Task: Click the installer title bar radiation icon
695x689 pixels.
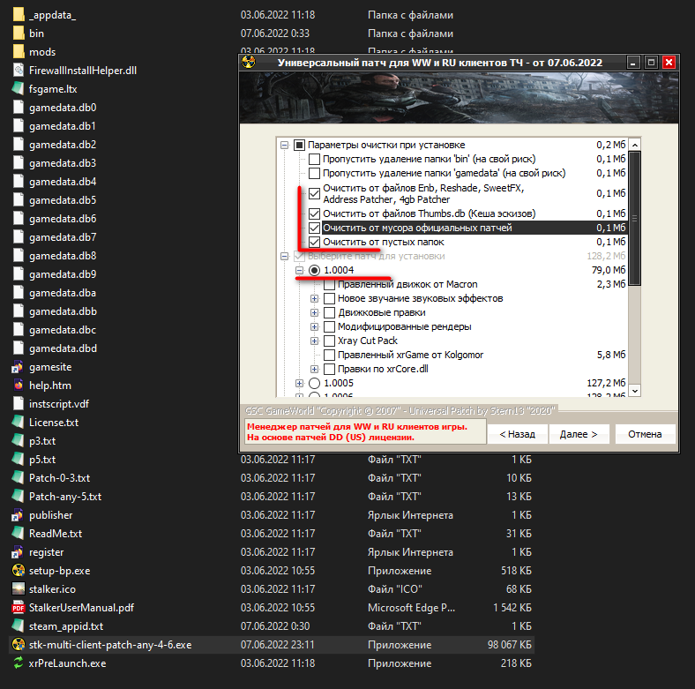Action: [x=249, y=62]
